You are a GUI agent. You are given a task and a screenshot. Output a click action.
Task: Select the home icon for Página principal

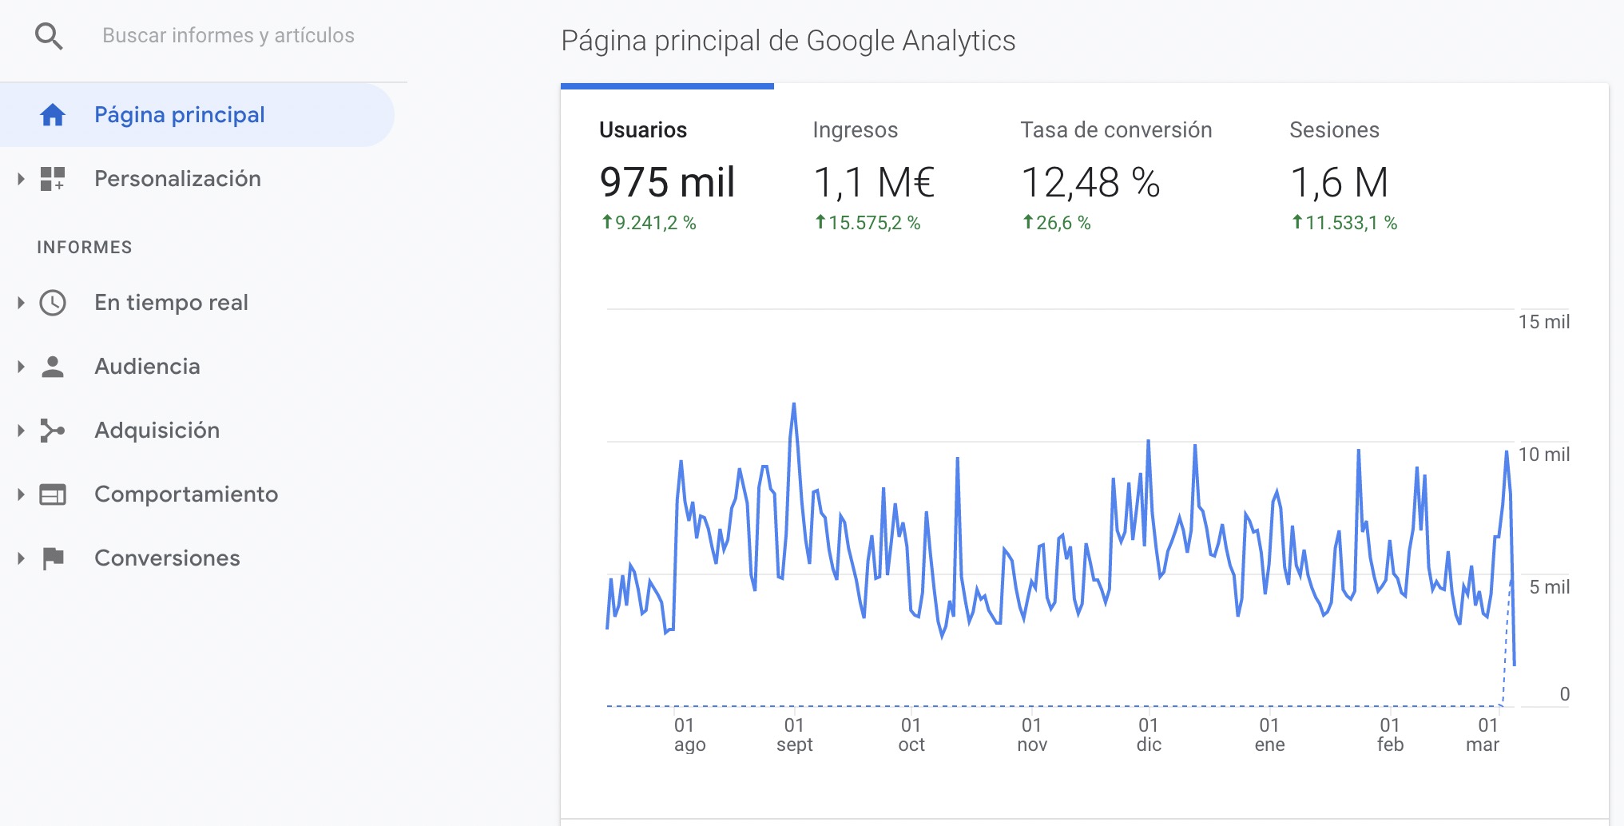click(x=53, y=115)
